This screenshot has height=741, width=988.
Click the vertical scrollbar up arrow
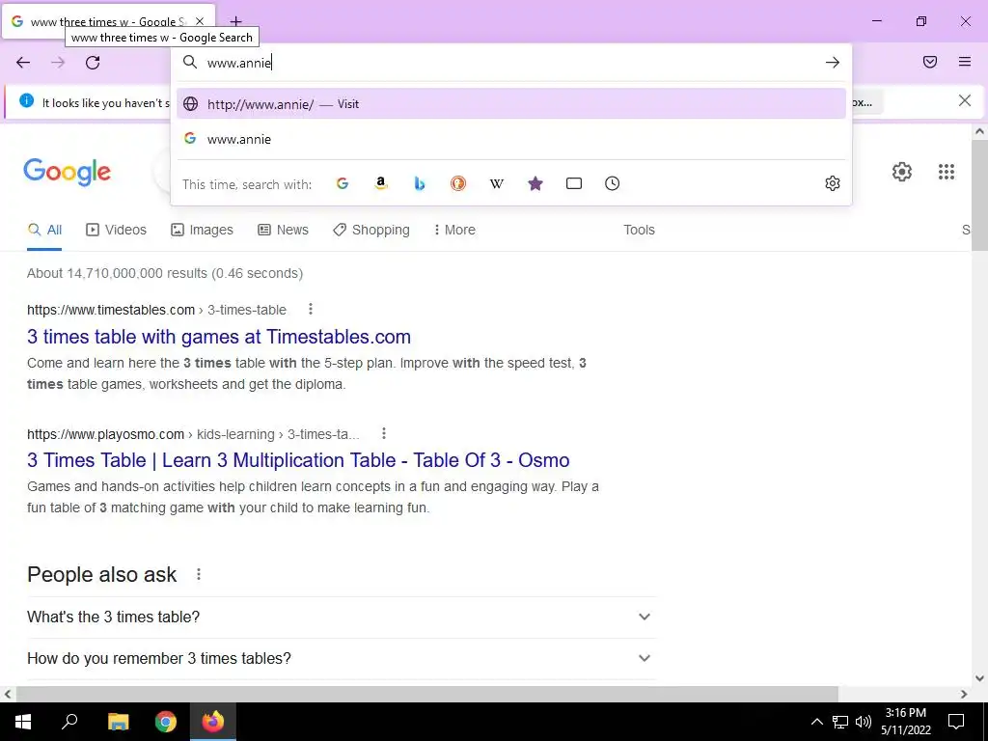tap(979, 131)
